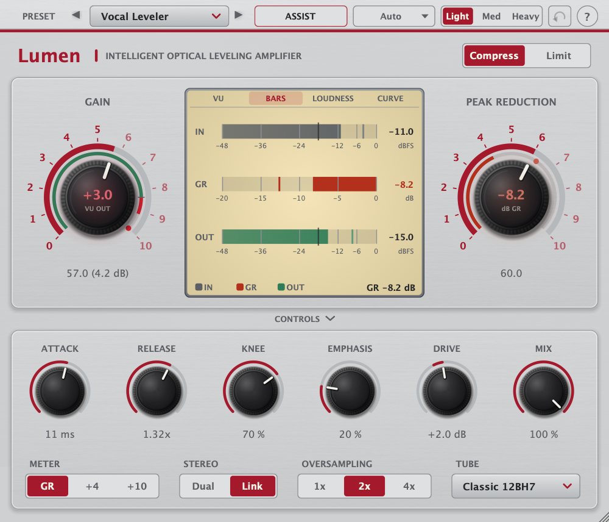
Task: Set meter mode to +10
Action: coord(136,486)
